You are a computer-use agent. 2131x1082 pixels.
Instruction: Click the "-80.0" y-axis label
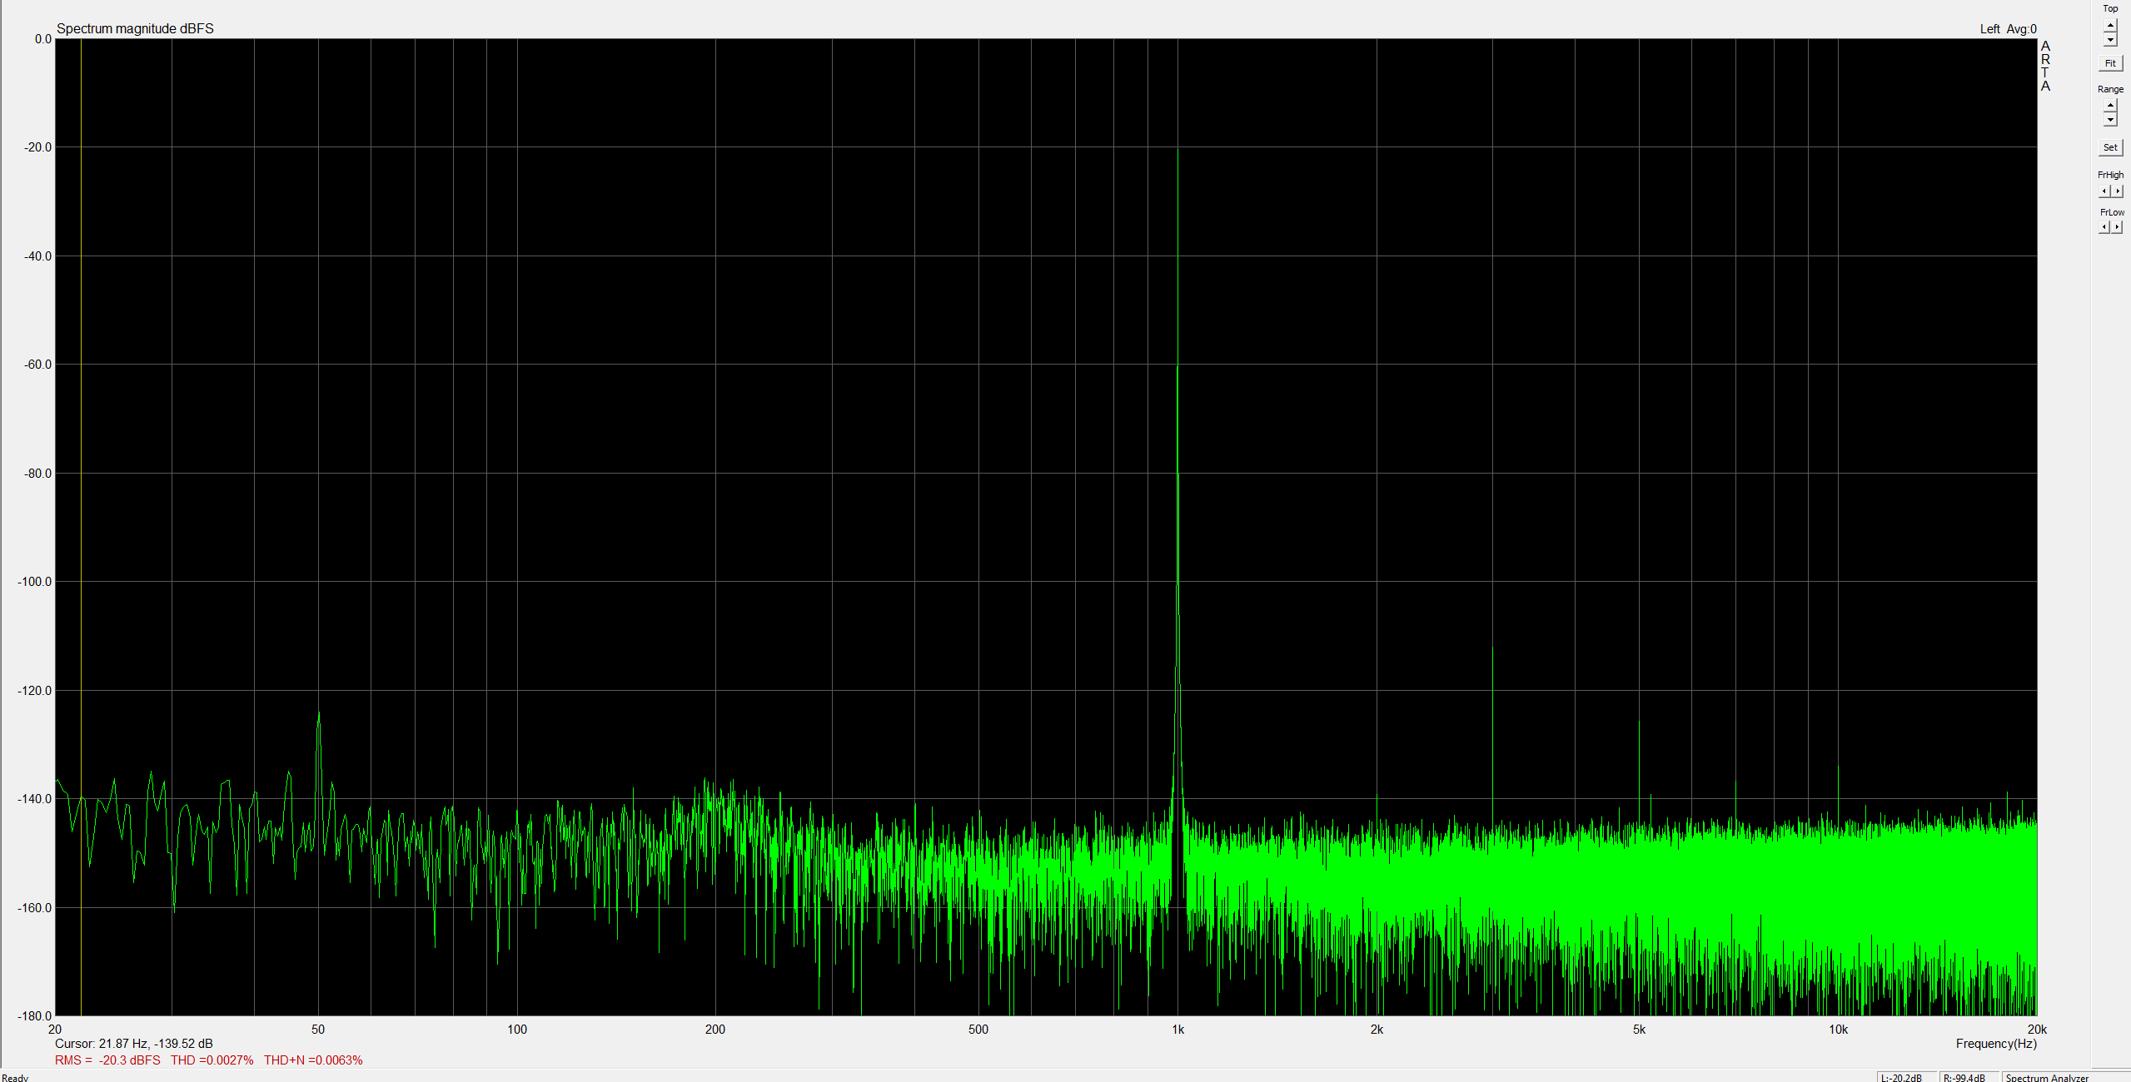point(37,474)
